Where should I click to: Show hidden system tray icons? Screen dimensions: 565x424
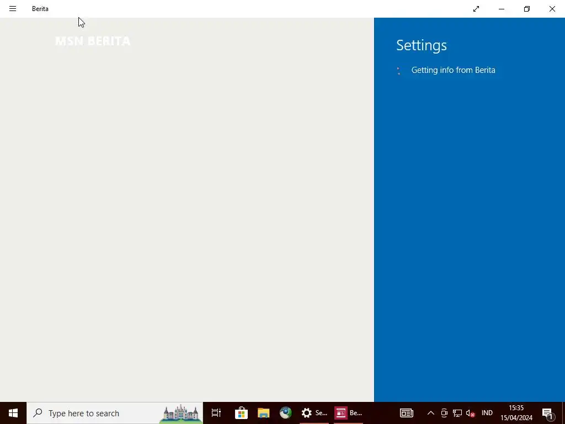click(430, 413)
